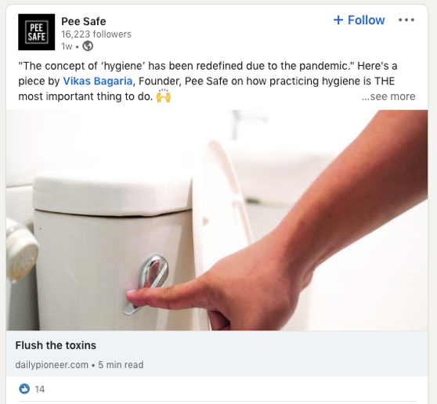The height and width of the screenshot is (404, 437).
Task: Open the Pee Safe logo avatar
Action: 37,32
